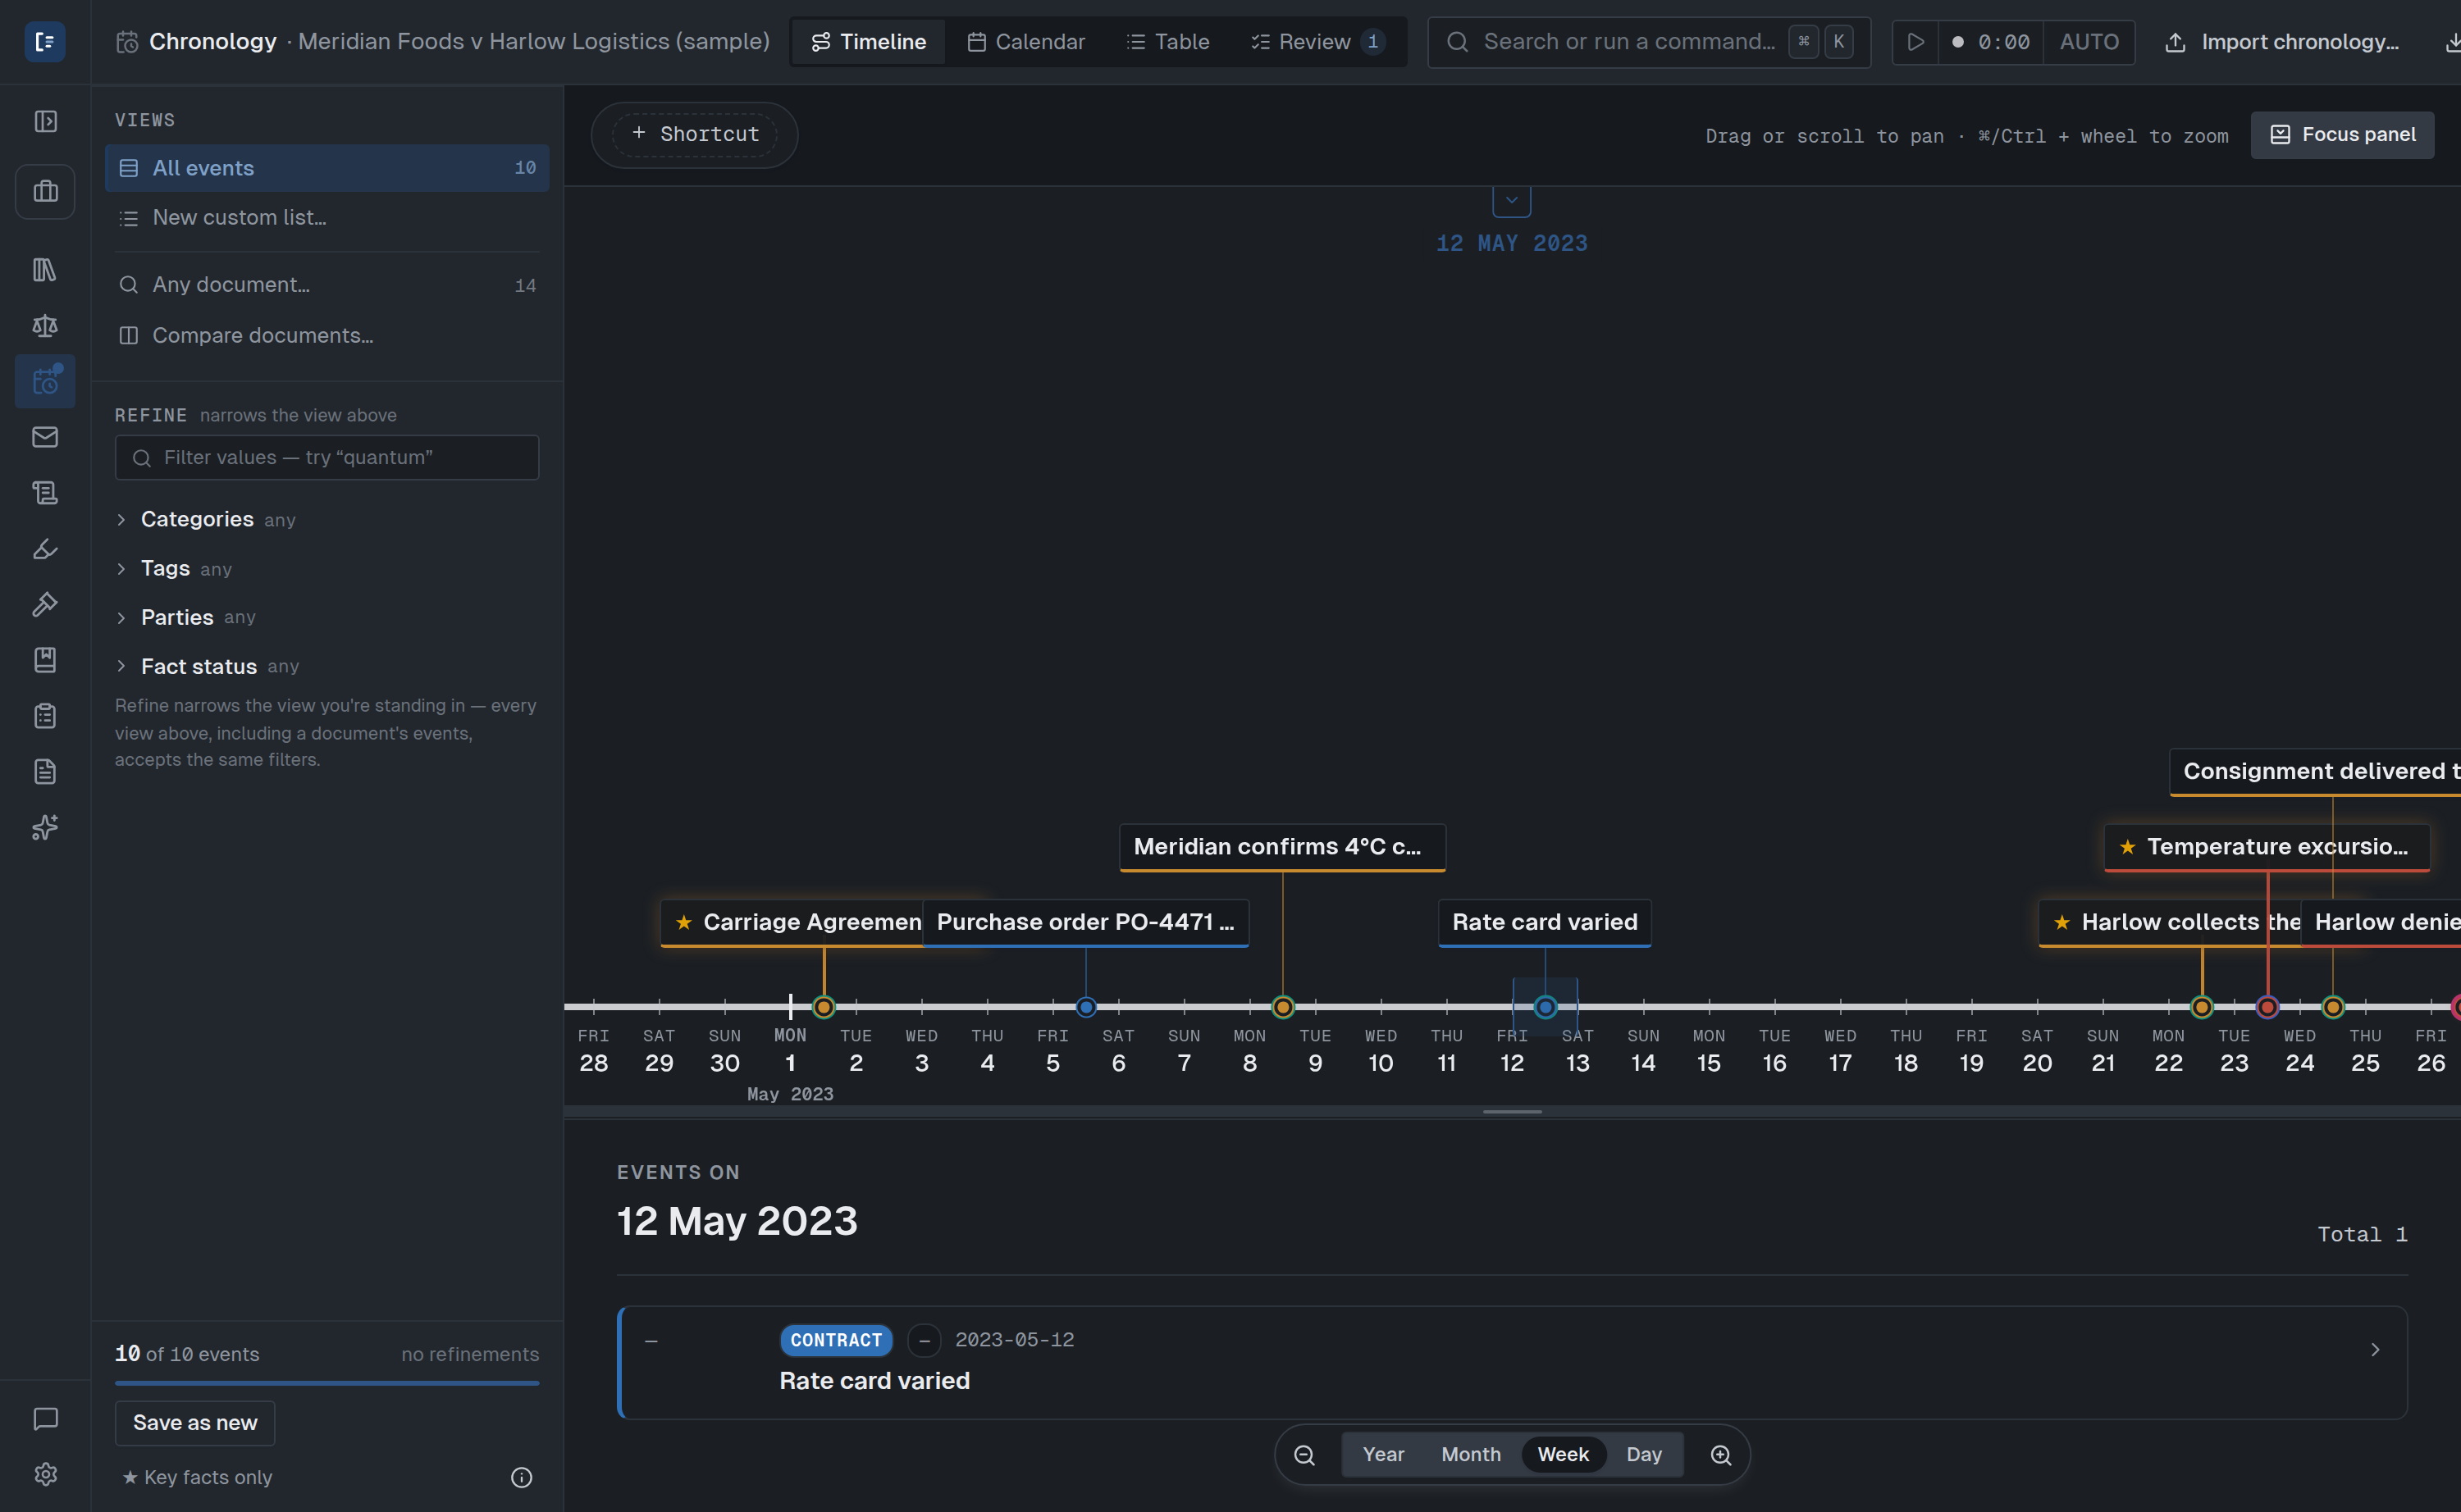Open the scales of justice icon
The width and height of the screenshot is (2461, 1512).
tap(45, 325)
